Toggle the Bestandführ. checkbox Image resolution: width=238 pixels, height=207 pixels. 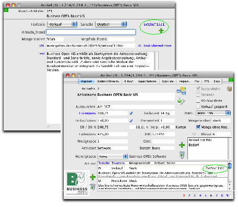point(198,89)
